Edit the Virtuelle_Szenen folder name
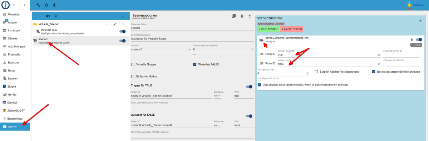Image resolution: width=429 pixels, height=141 pixels. point(115,24)
